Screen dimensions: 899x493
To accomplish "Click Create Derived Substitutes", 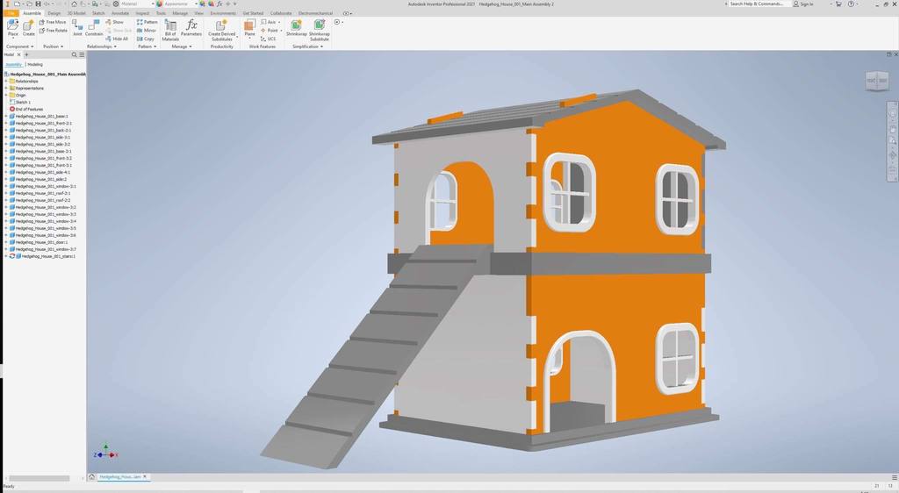I will (221, 30).
